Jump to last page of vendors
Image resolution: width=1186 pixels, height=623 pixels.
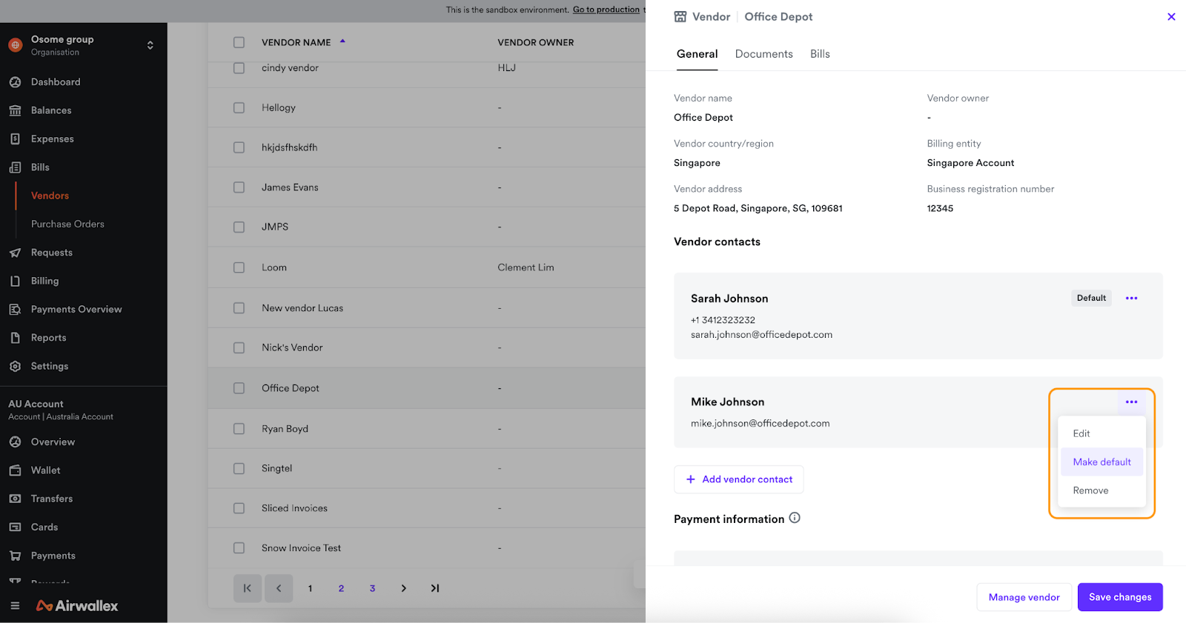tap(435, 588)
